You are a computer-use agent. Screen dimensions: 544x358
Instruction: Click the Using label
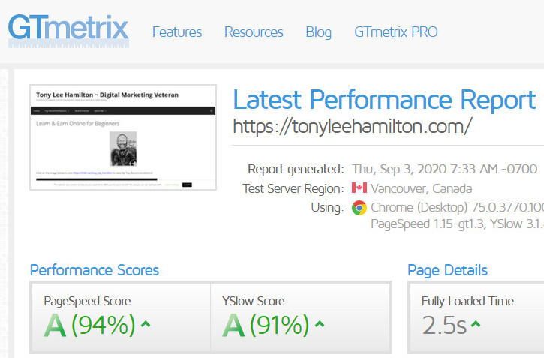327,208
